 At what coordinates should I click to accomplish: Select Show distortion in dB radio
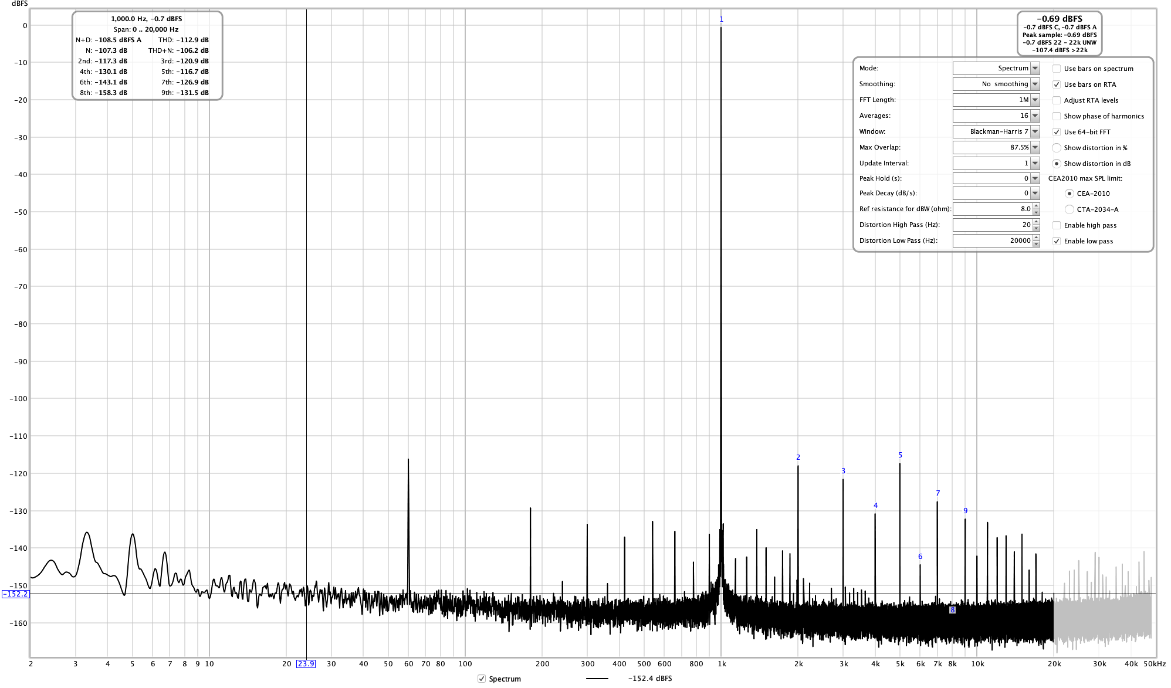[1057, 164]
